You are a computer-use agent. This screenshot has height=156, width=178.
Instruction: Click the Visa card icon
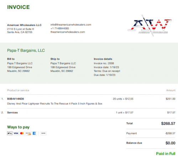[16, 133]
